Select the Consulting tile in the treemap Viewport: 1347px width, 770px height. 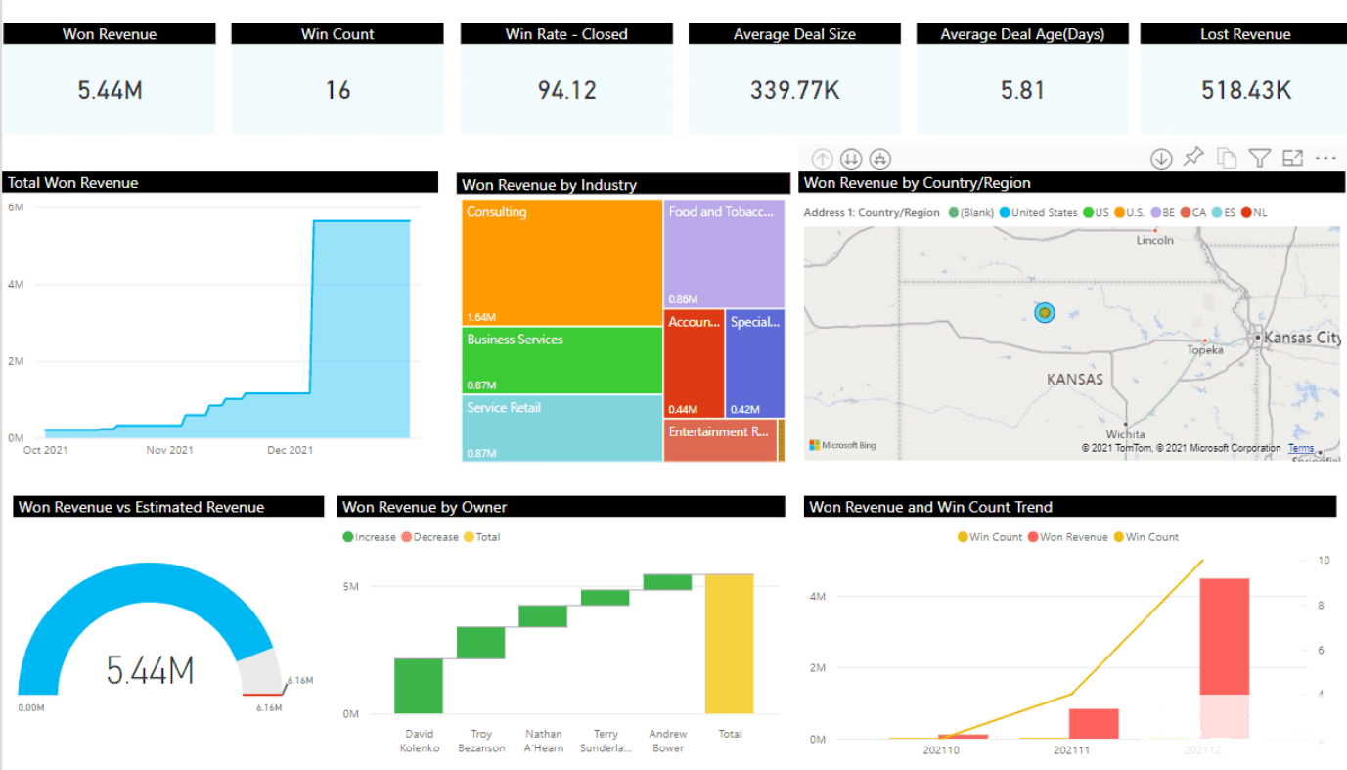(561, 262)
